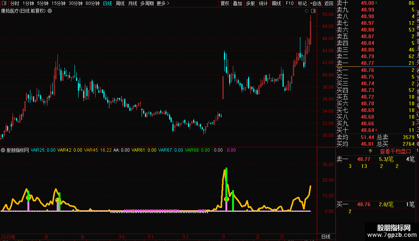Click the 5.3/笔 value in 卖一 detail

point(386,159)
